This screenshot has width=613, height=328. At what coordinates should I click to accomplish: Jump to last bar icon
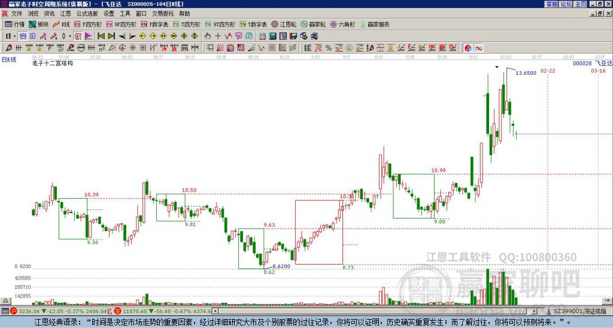111,36
